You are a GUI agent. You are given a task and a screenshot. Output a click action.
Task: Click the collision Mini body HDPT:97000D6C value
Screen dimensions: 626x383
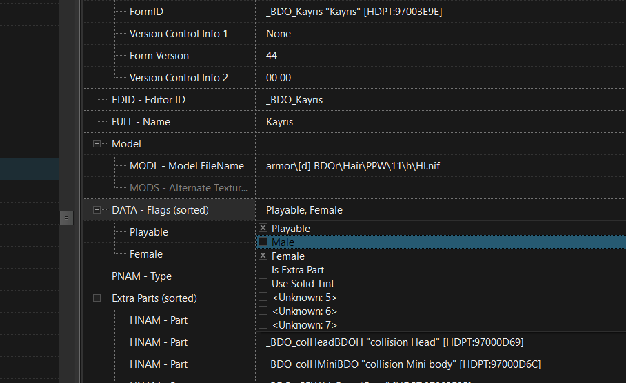[x=403, y=364]
